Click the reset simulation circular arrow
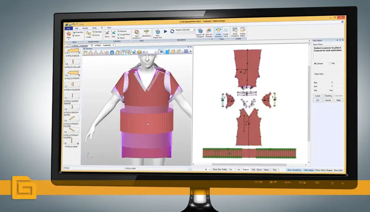Viewport: 370px width, 212px height. 172,31
